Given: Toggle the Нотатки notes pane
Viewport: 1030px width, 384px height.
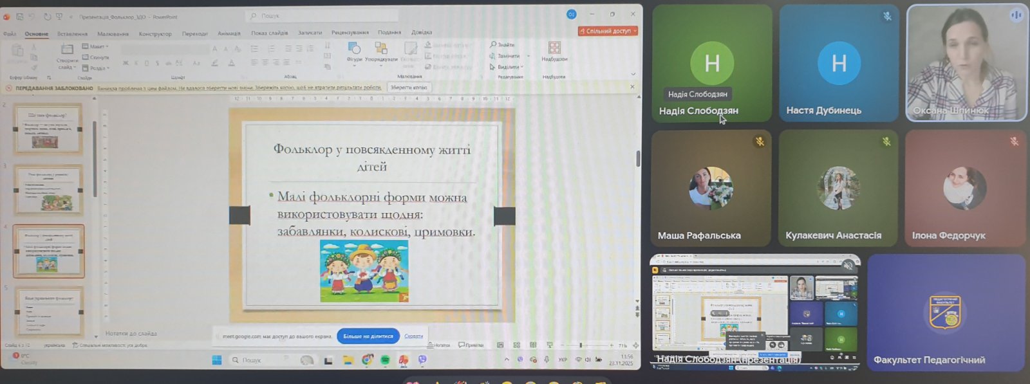Looking at the screenshot, I should tap(438, 345).
